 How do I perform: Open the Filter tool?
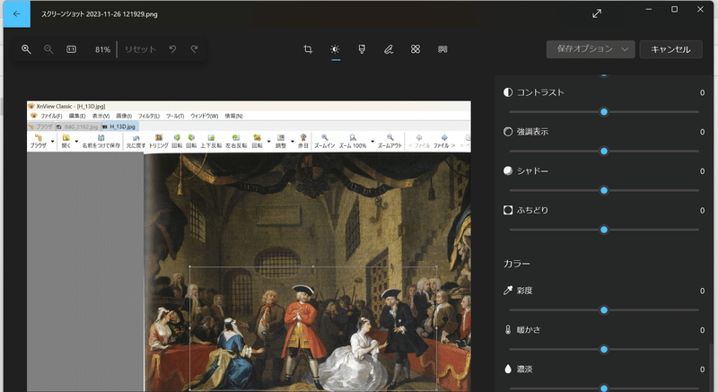click(x=362, y=49)
